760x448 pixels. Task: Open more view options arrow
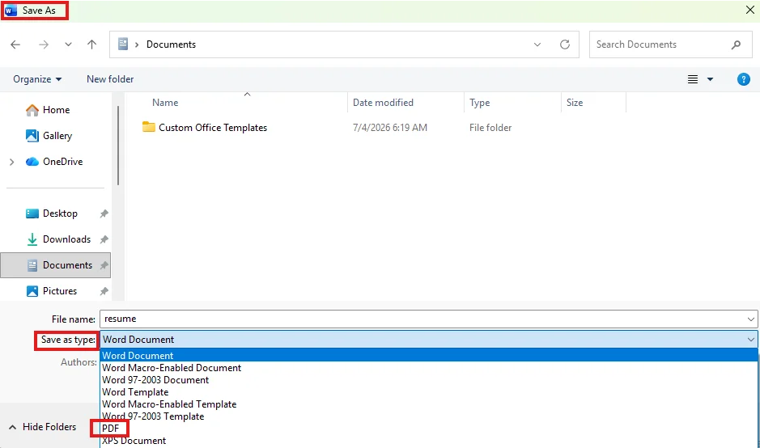pyautogui.click(x=710, y=79)
